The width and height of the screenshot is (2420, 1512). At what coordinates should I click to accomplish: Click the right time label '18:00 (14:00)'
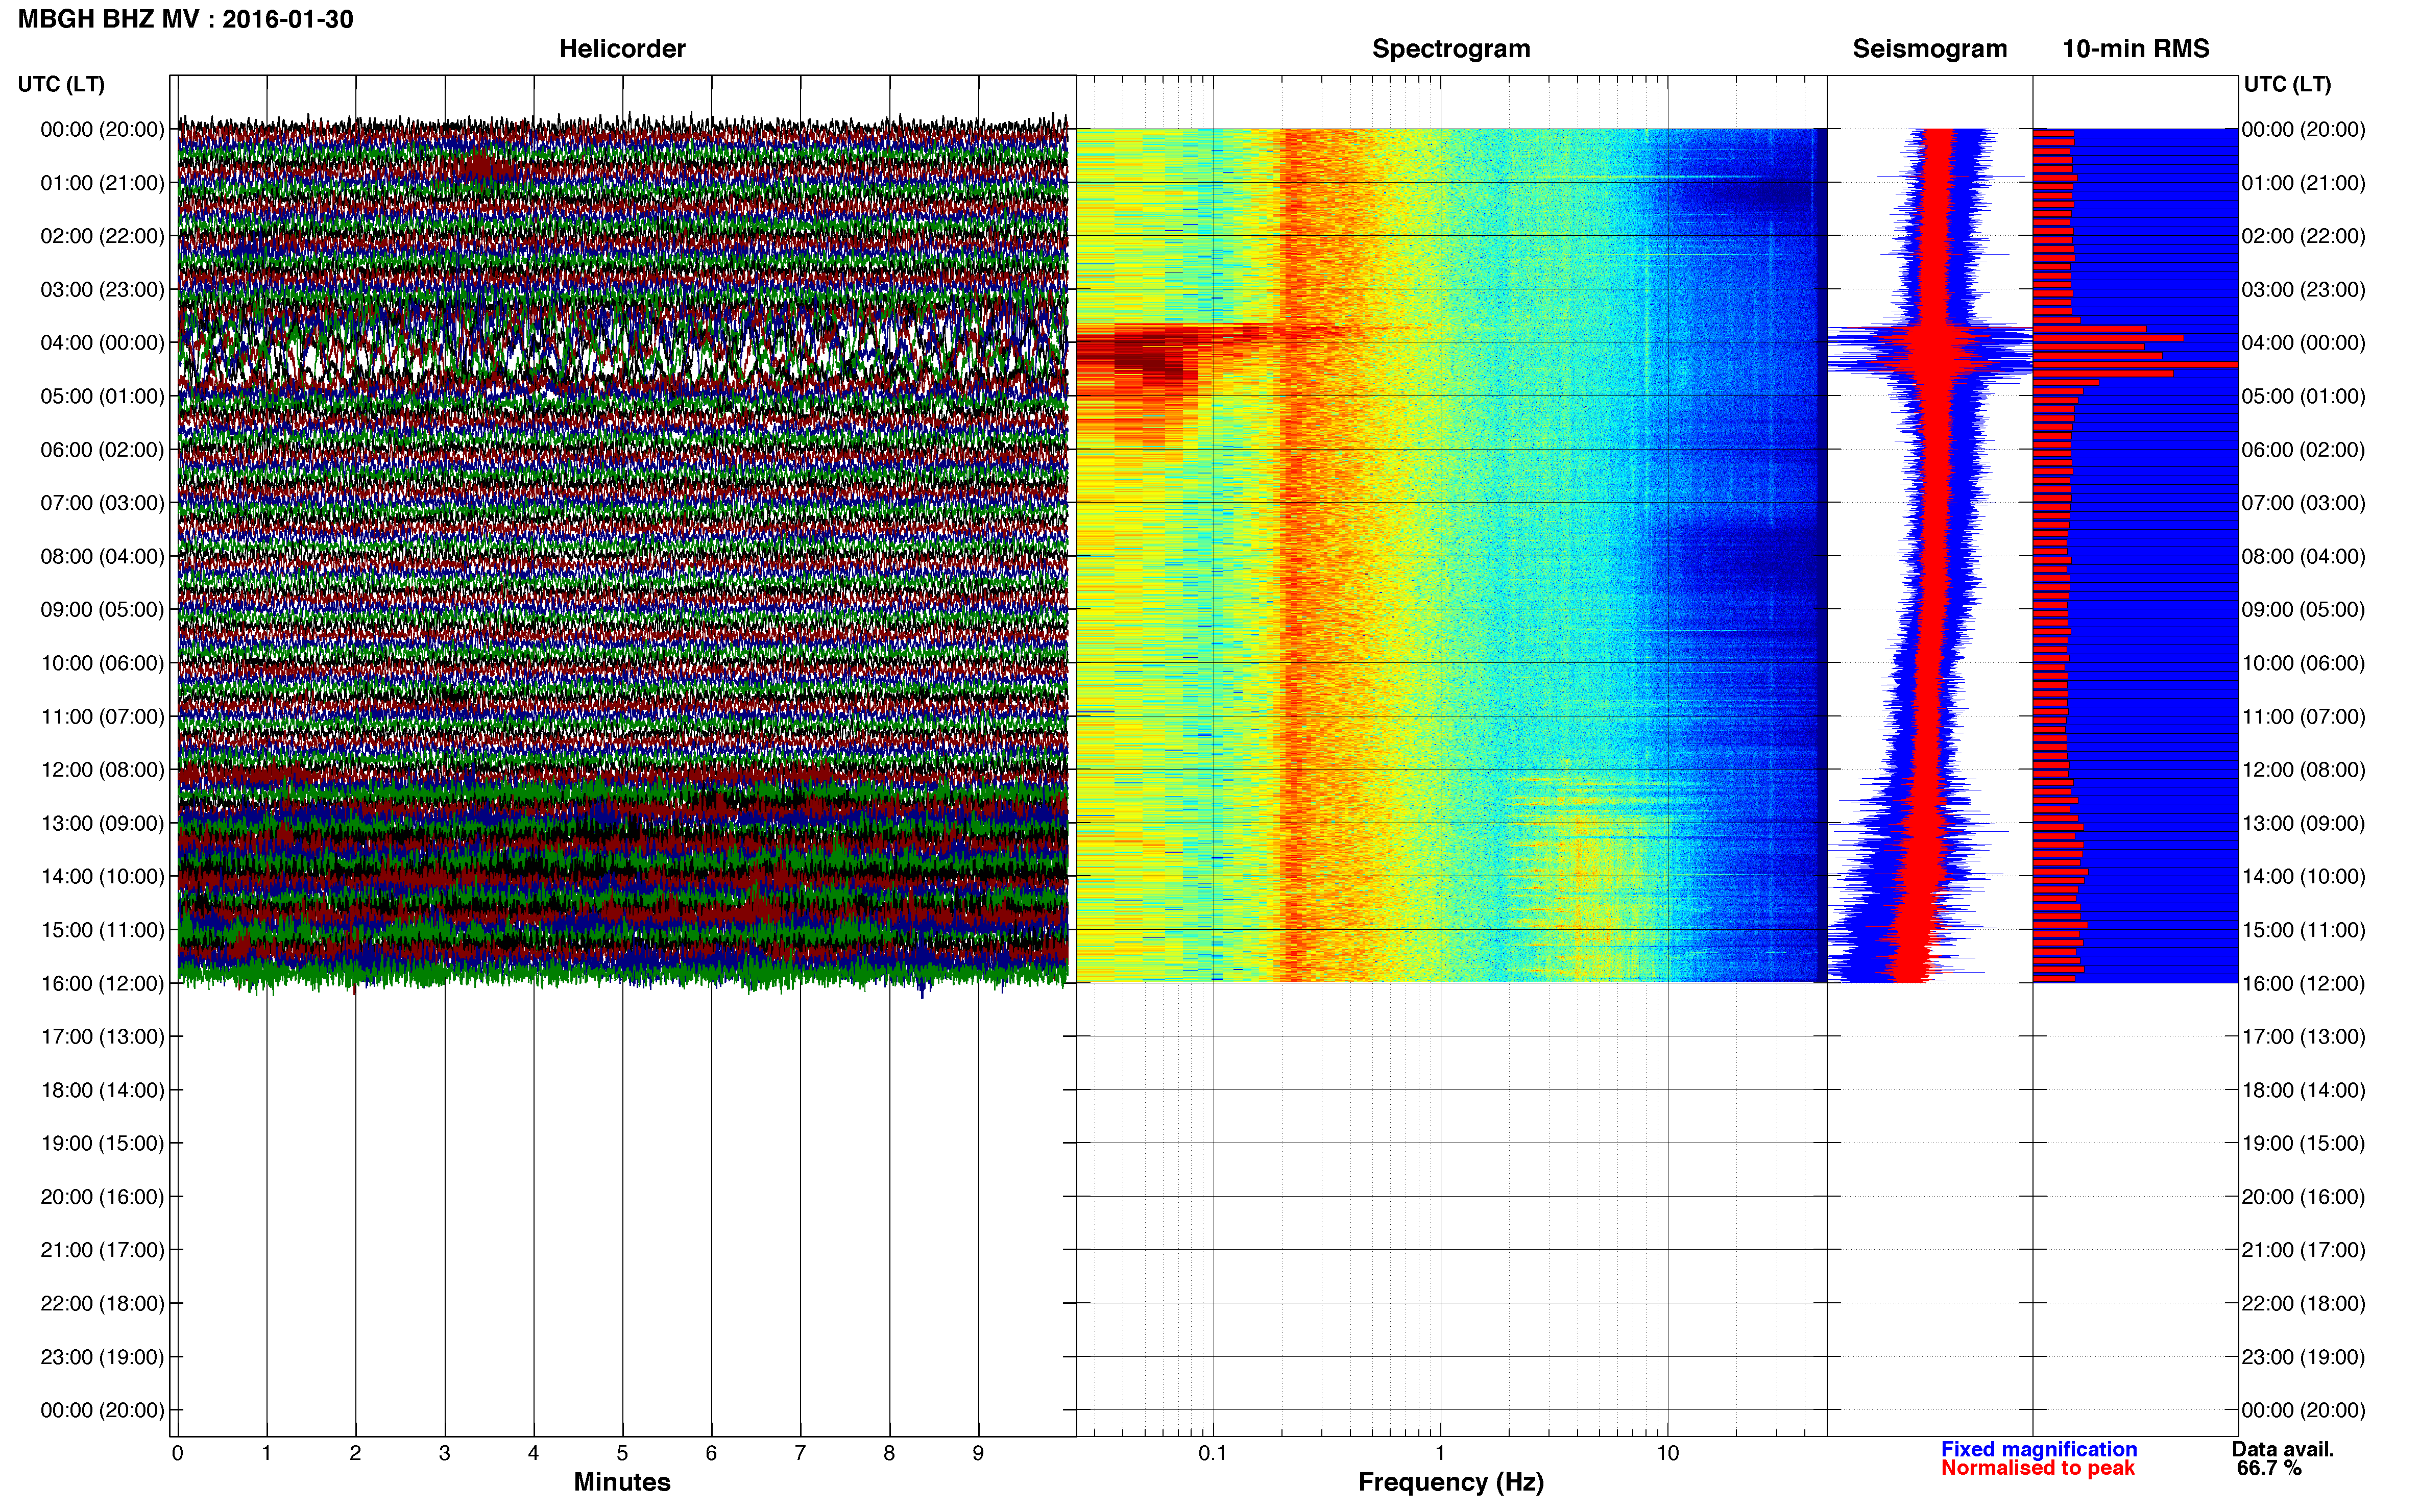pyautogui.click(x=2303, y=1090)
